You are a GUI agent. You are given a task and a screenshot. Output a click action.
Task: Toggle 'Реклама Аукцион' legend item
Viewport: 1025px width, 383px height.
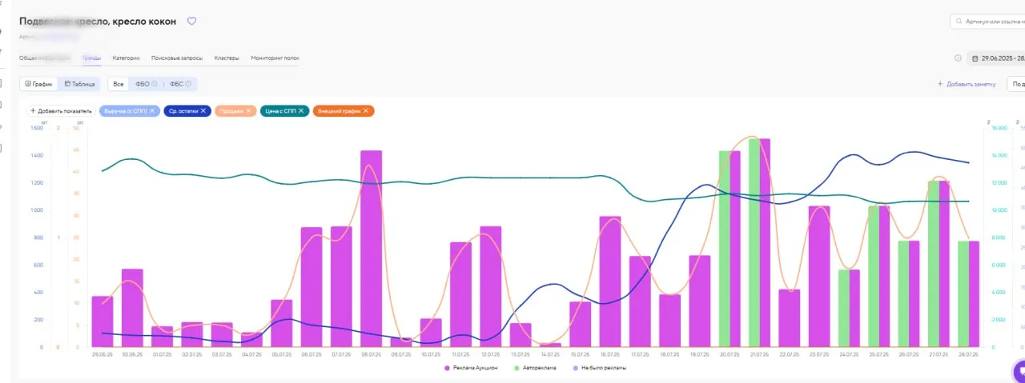[471, 368]
